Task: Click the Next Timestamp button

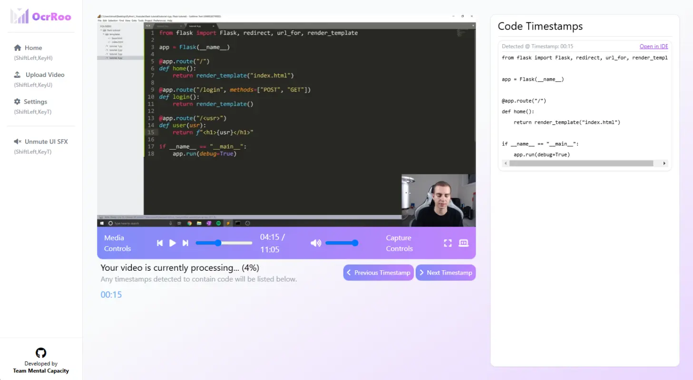Action: click(x=446, y=273)
